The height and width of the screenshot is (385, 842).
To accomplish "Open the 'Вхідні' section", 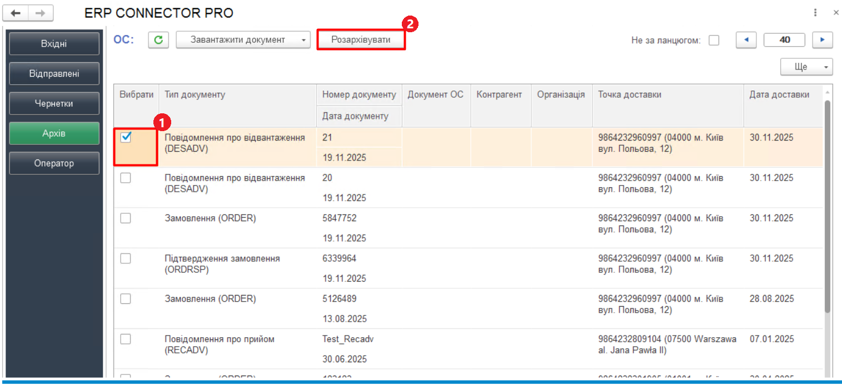I will click(54, 43).
